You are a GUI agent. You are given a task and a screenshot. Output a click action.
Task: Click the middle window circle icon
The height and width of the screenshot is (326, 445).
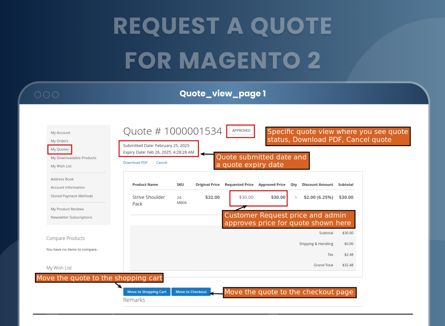(x=47, y=95)
